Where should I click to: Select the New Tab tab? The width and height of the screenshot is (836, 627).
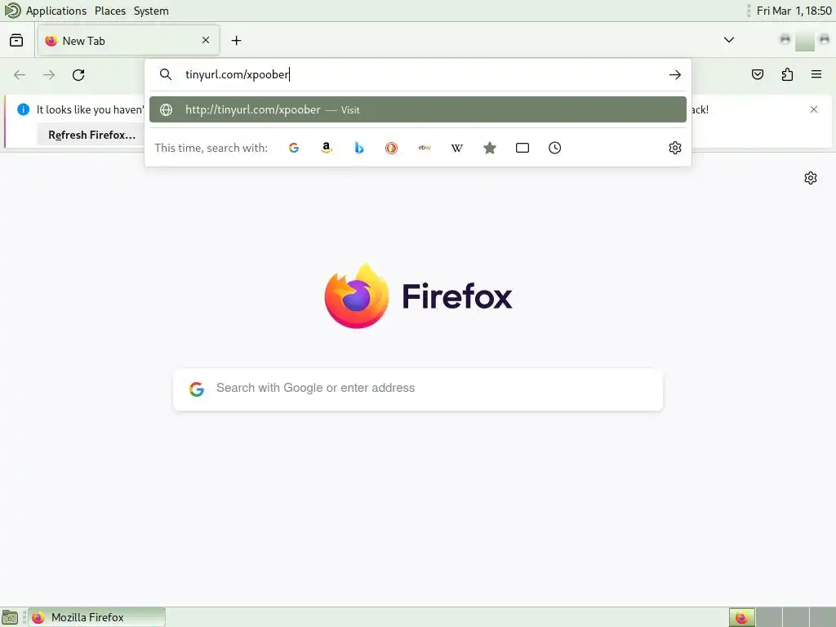pyautogui.click(x=128, y=41)
